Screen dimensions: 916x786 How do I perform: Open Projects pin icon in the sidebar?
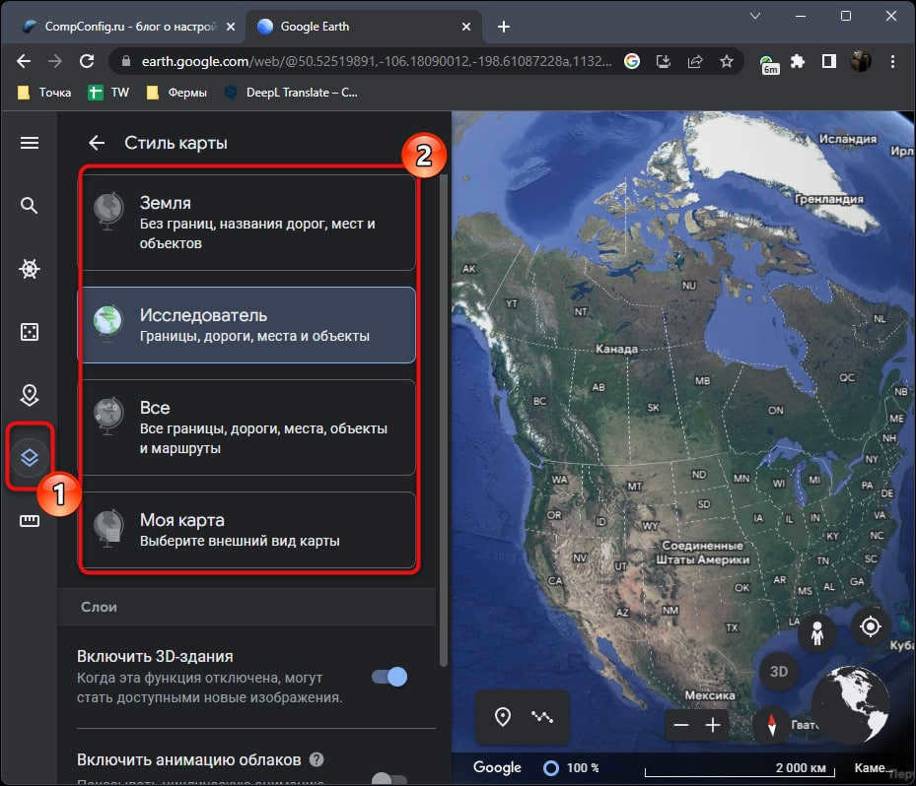(x=30, y=395)
